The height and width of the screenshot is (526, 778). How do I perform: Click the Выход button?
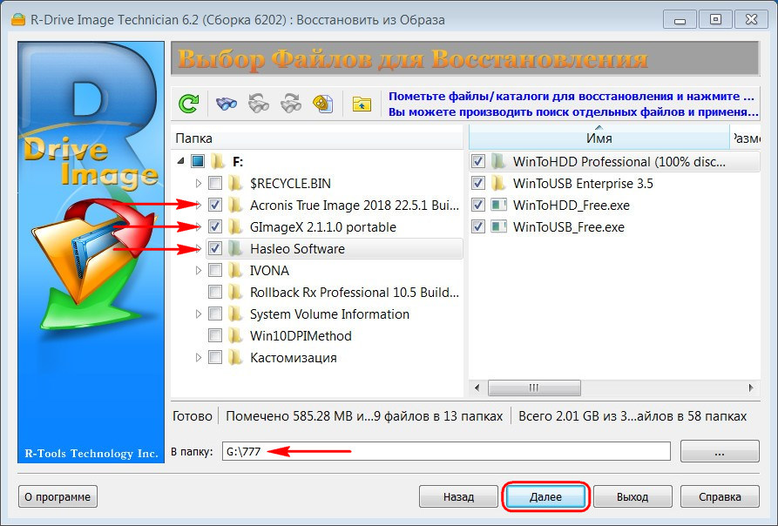(633, 496)
